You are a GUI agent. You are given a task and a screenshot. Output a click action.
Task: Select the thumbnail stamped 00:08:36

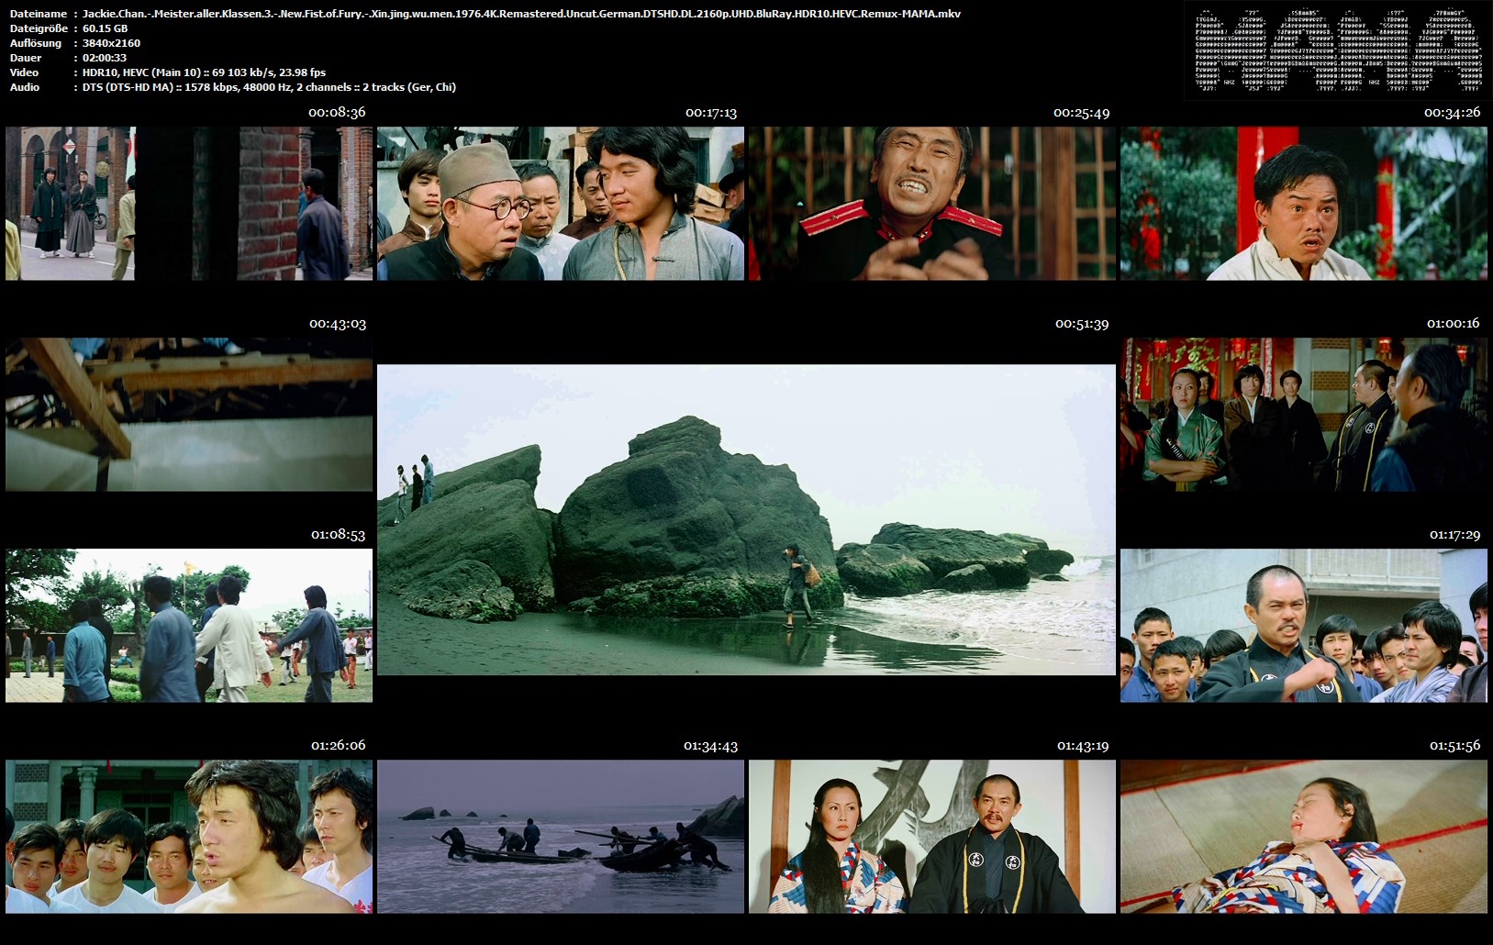pos(189,203)
